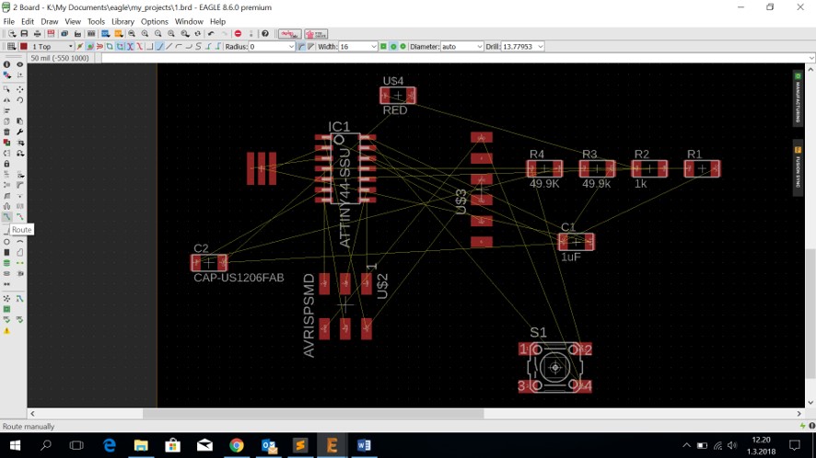Click the vertical scrollbar thumb
The width and height of the screenshot is (816, 458).
click(x=810, y=314)
